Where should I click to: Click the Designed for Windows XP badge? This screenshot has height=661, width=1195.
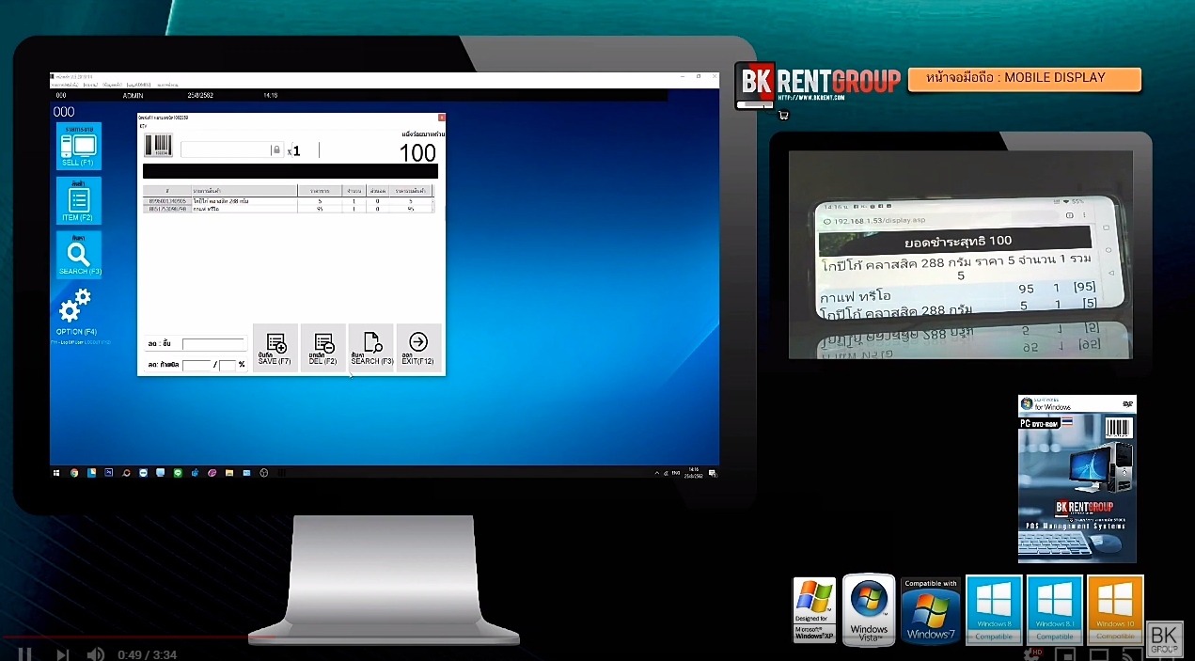(814, 609)
